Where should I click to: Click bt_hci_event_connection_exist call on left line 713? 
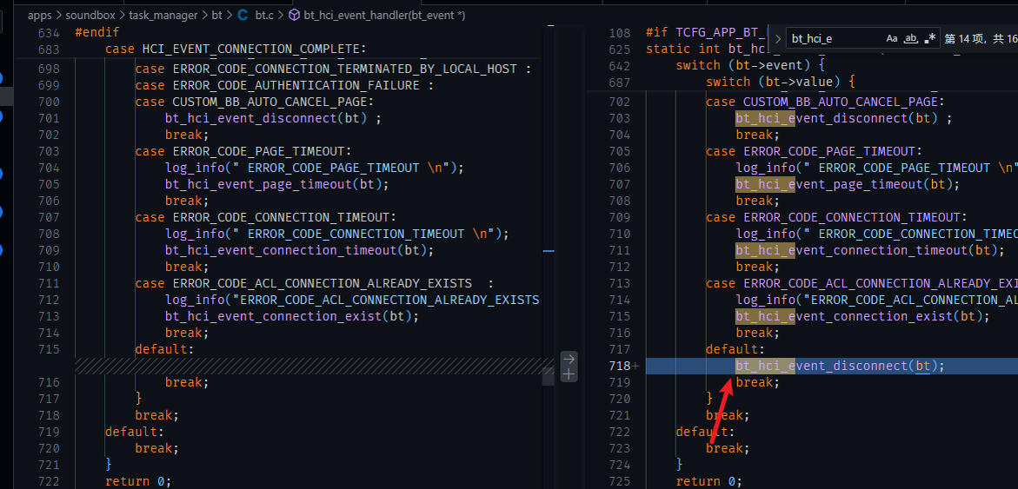click(291, 316)
